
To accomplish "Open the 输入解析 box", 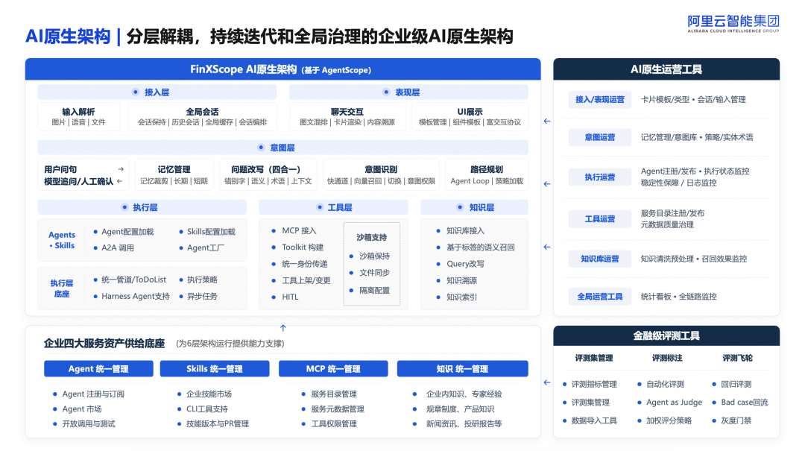I will (x=78, y=116).
